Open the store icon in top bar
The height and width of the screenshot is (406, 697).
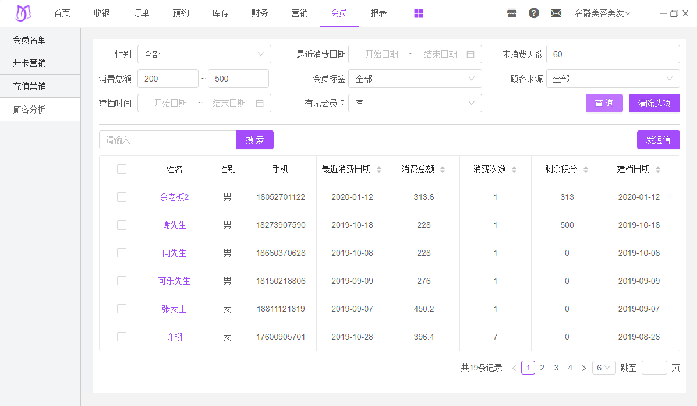click(512, 13)
